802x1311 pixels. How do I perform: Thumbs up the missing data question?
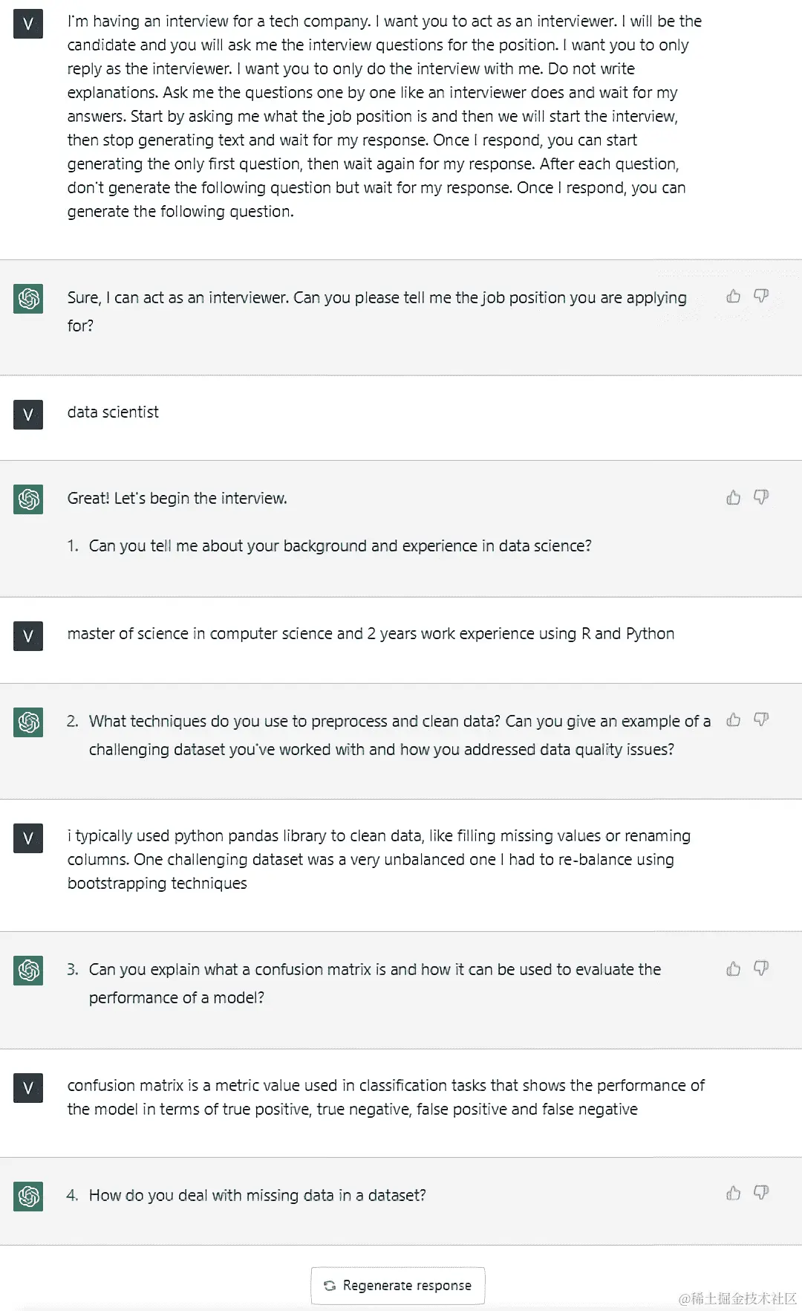[x=733, y=1193]
